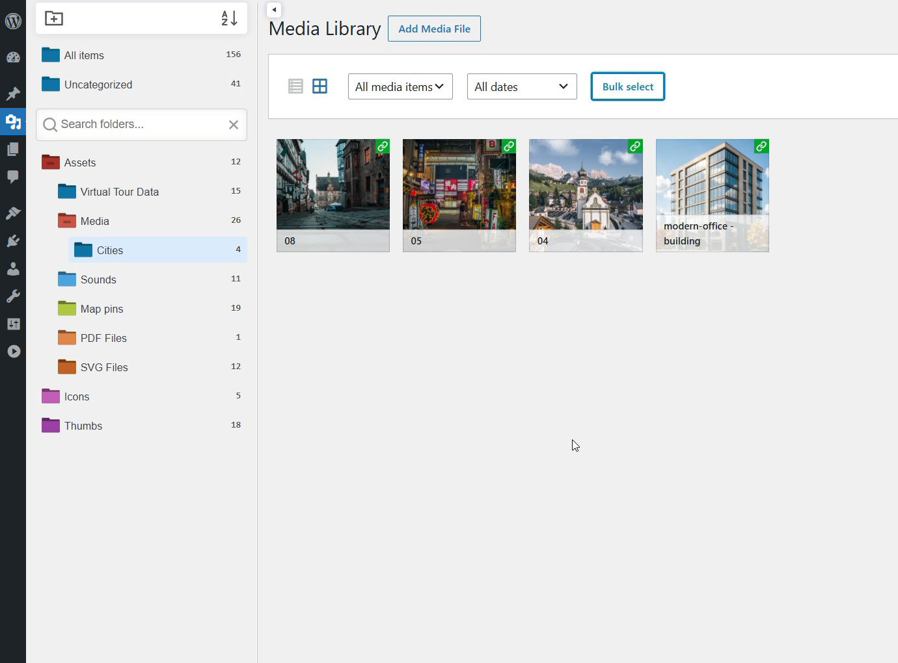Collapse the Assets folder via its red icon
The width and height of the screenshot is (898, 663).
51,162
